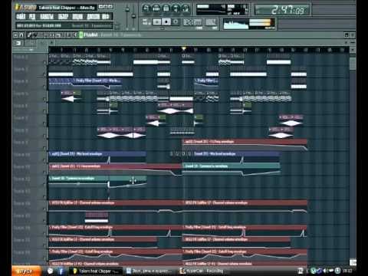Open the EDIT menu

click(32, 17)
